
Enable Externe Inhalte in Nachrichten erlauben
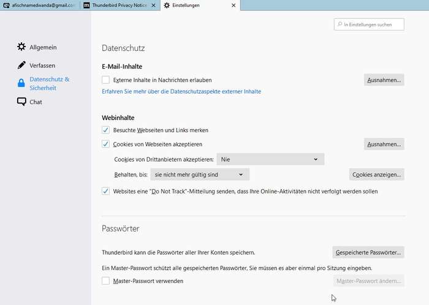click(x=106, y=80)
